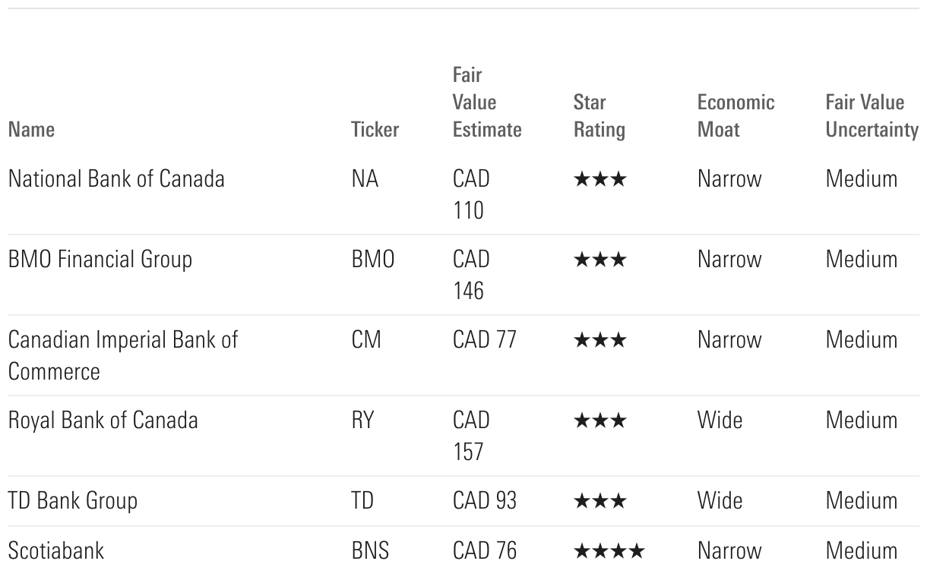The height and width of the screenshot is (583, 927).
Task: Click the Fair Value Uncertainty header
Action: (872, 116)
